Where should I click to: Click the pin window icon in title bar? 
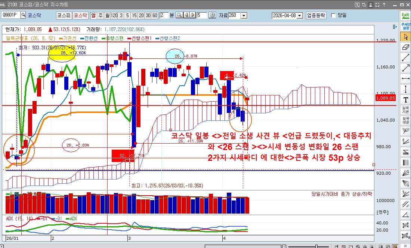tap(371, 5)
